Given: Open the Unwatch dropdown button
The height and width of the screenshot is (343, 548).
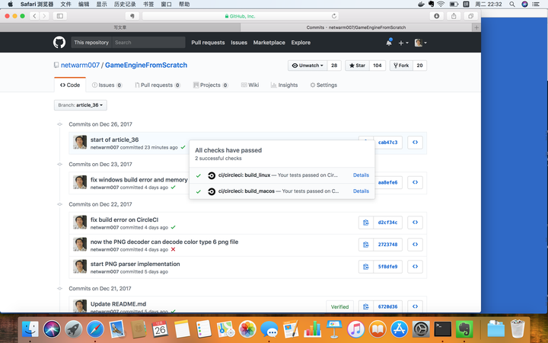Looking at the screenshot, I should coord(307,66).
